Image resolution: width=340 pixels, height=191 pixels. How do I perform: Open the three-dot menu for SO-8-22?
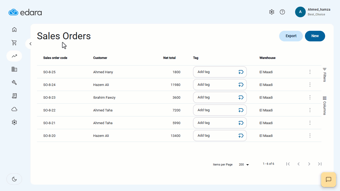[x=310, y=110]
